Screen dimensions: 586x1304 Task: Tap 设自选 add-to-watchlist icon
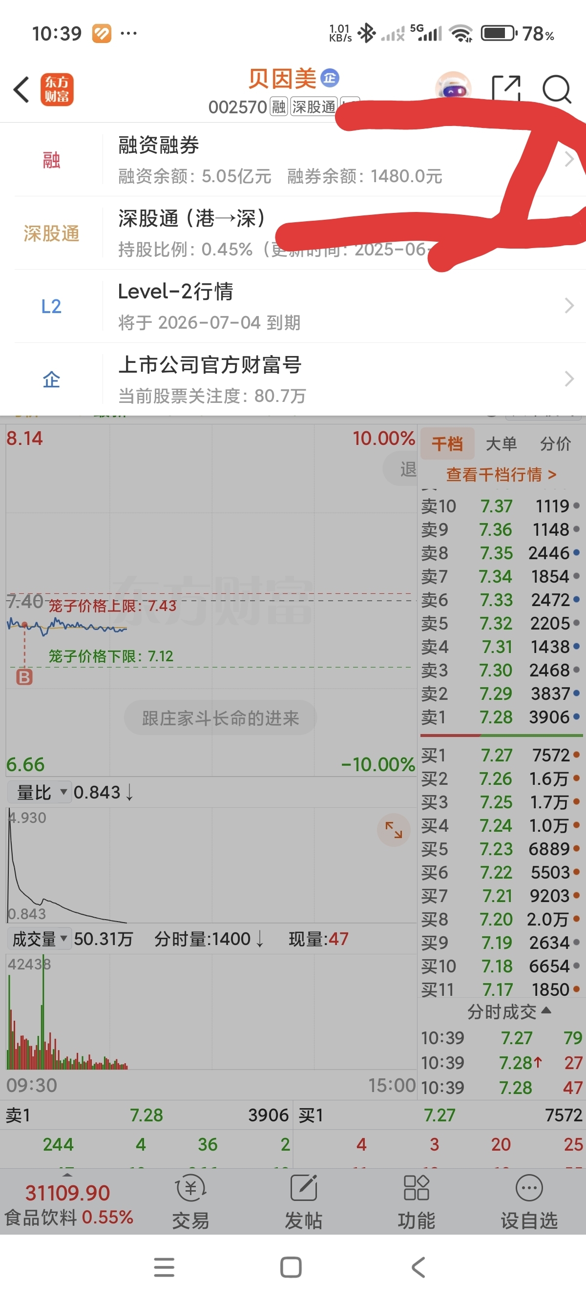(x=529, y=1201)
